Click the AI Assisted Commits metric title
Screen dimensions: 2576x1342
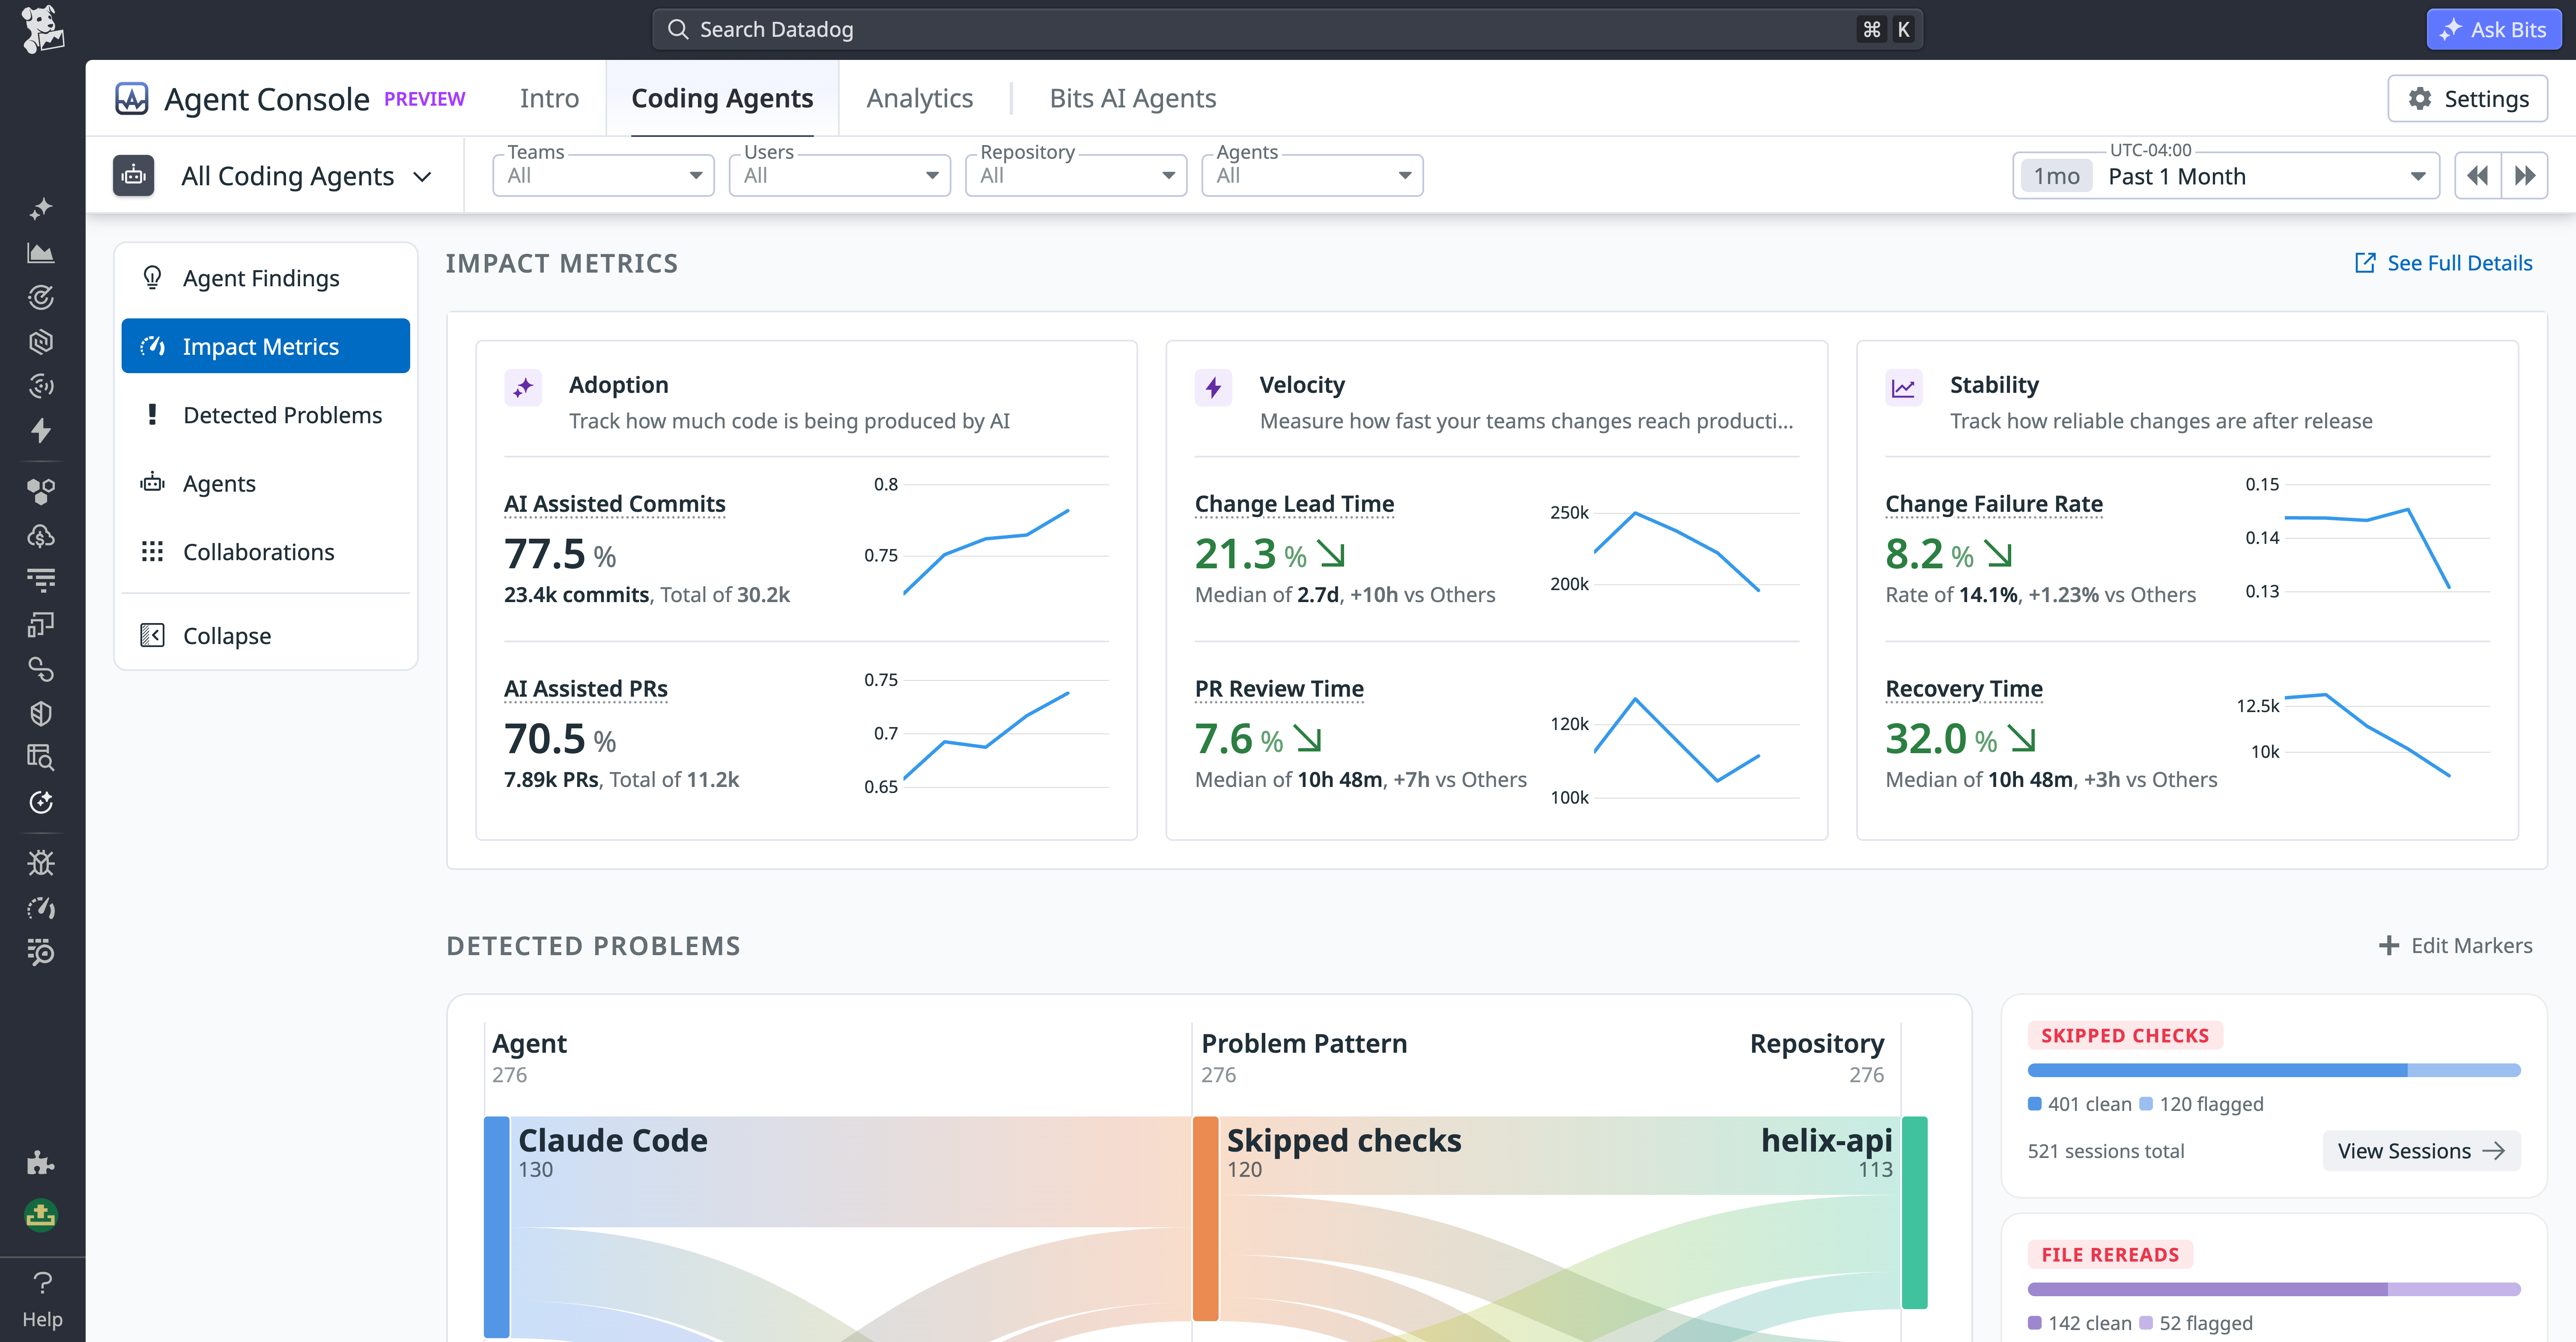pos(615,504)
